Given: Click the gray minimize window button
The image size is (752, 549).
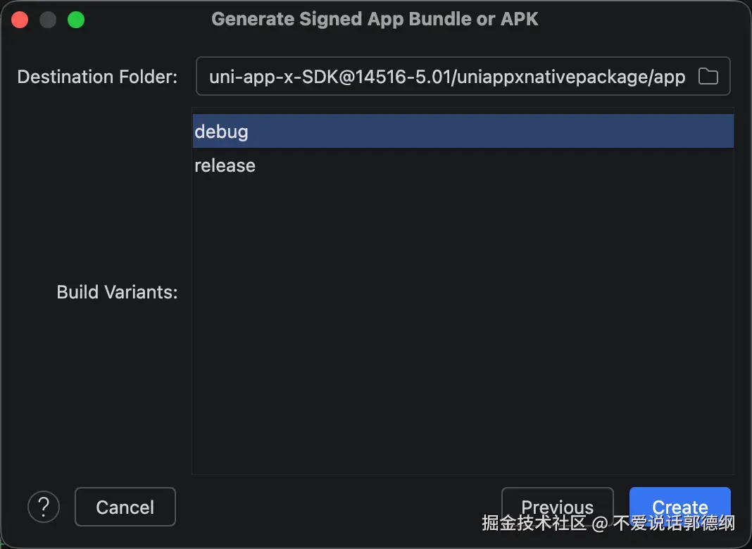Looking at the screenshot, I should (48, 20).
